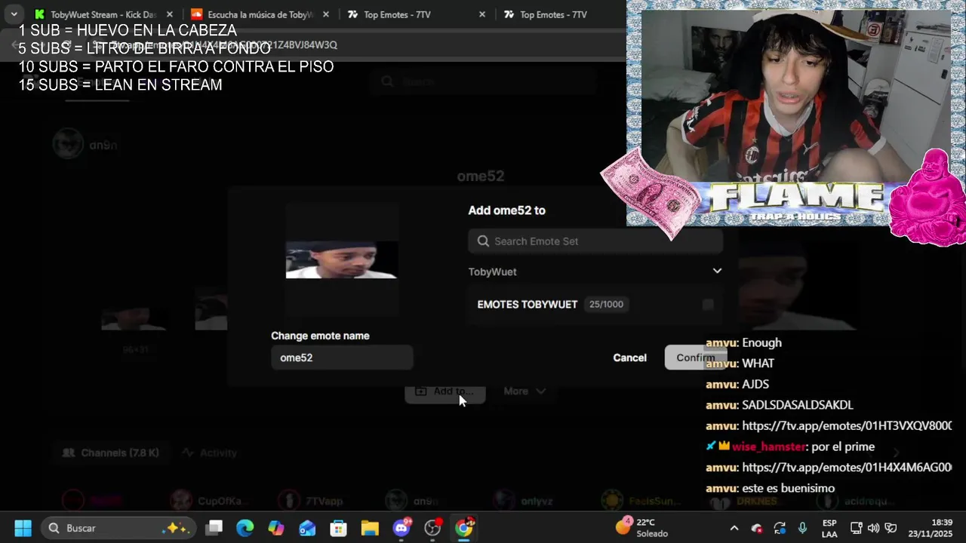Click the network display tray icon
The height and width of the screenshot is (543, 966).
coord(856,528)
